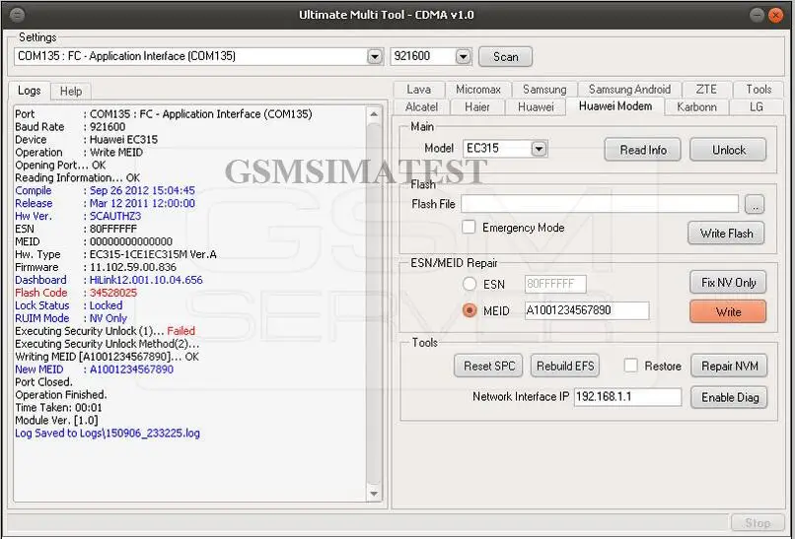The image size is (795, 539).
Task: Click the 'Dashboard' HiLink log line
Action: (x=108, y=280)
